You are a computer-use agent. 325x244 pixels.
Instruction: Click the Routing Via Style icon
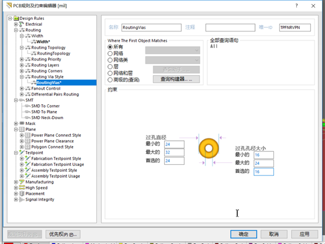28,77
